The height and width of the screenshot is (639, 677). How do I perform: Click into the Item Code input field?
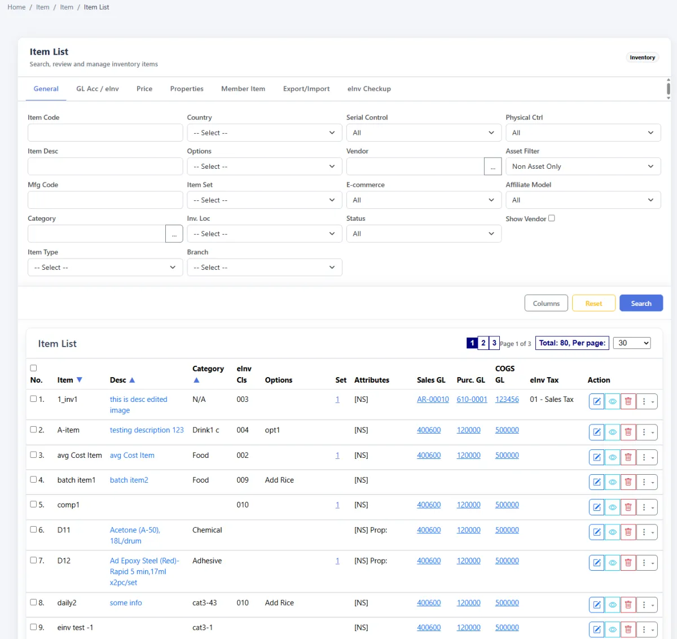[x=105, y=133]
